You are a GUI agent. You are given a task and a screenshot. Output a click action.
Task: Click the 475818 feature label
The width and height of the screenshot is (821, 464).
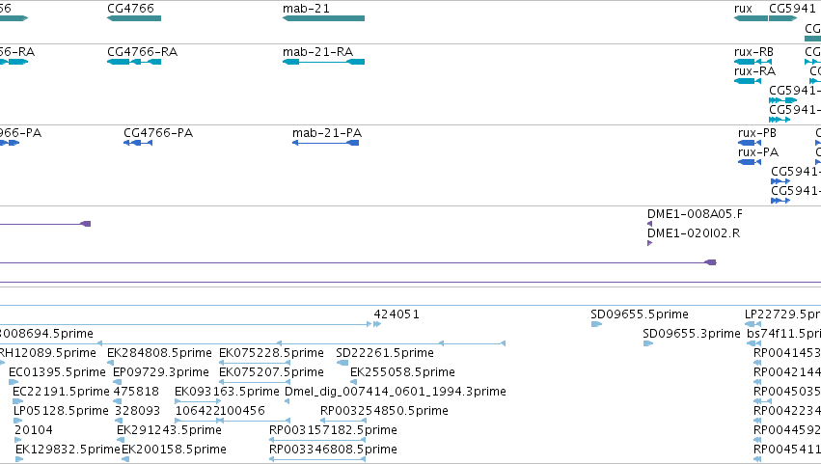pos(136,392)
